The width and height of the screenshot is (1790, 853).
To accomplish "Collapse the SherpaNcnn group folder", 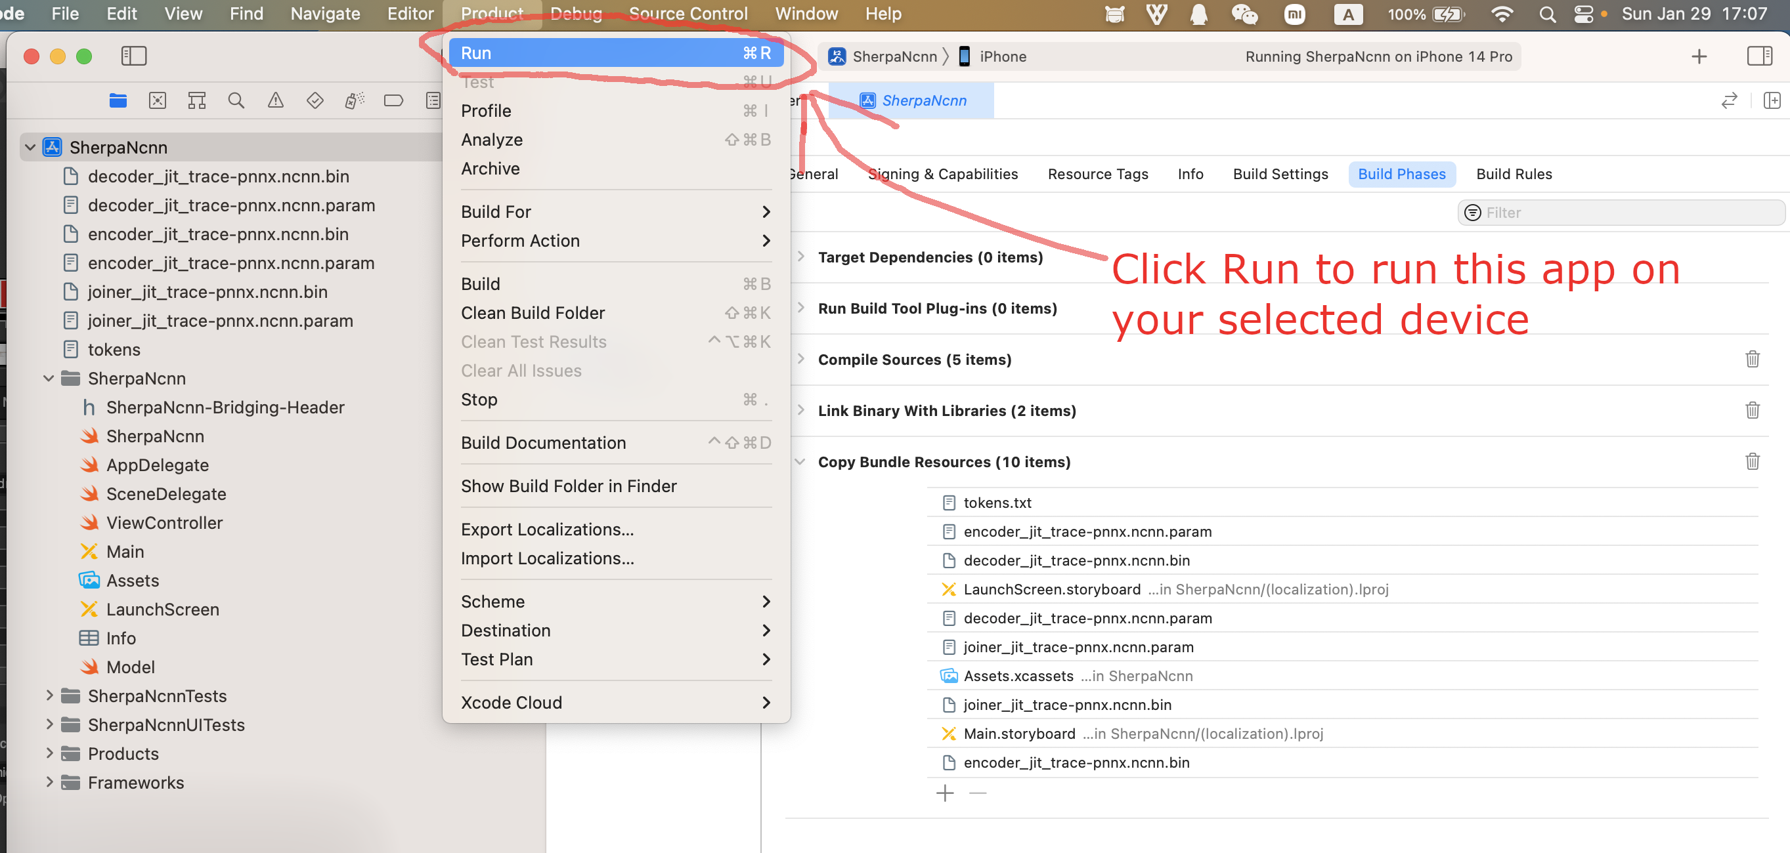I will [x=49, y=379].
